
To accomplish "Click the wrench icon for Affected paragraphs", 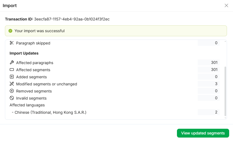I will pyautogui.click(x=11, y=63).
